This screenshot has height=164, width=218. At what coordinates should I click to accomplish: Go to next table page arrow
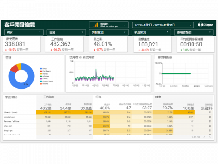210,137
